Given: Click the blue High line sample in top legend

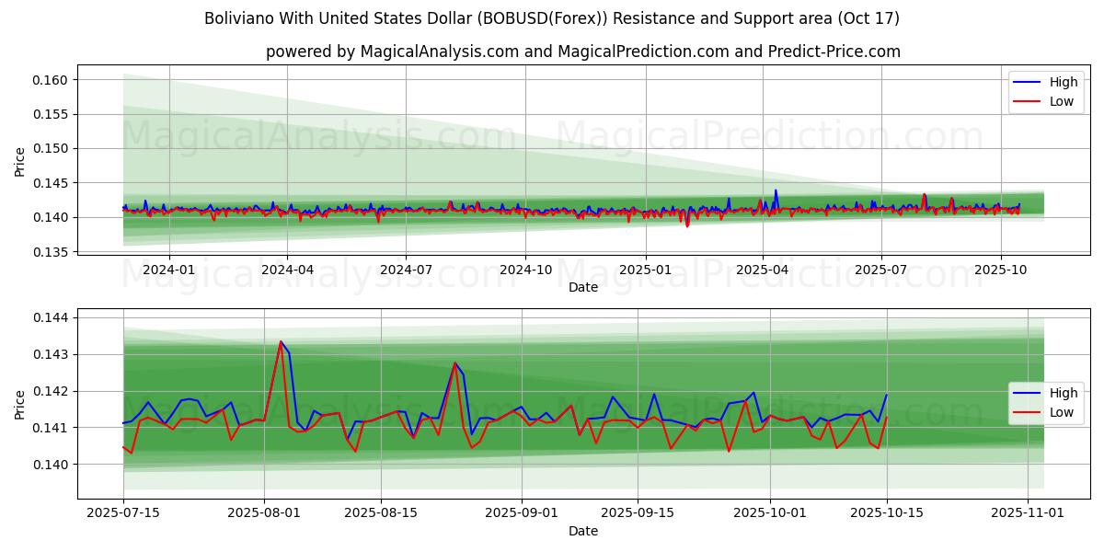Looking at the screenshot, I should coord(1028,82).
